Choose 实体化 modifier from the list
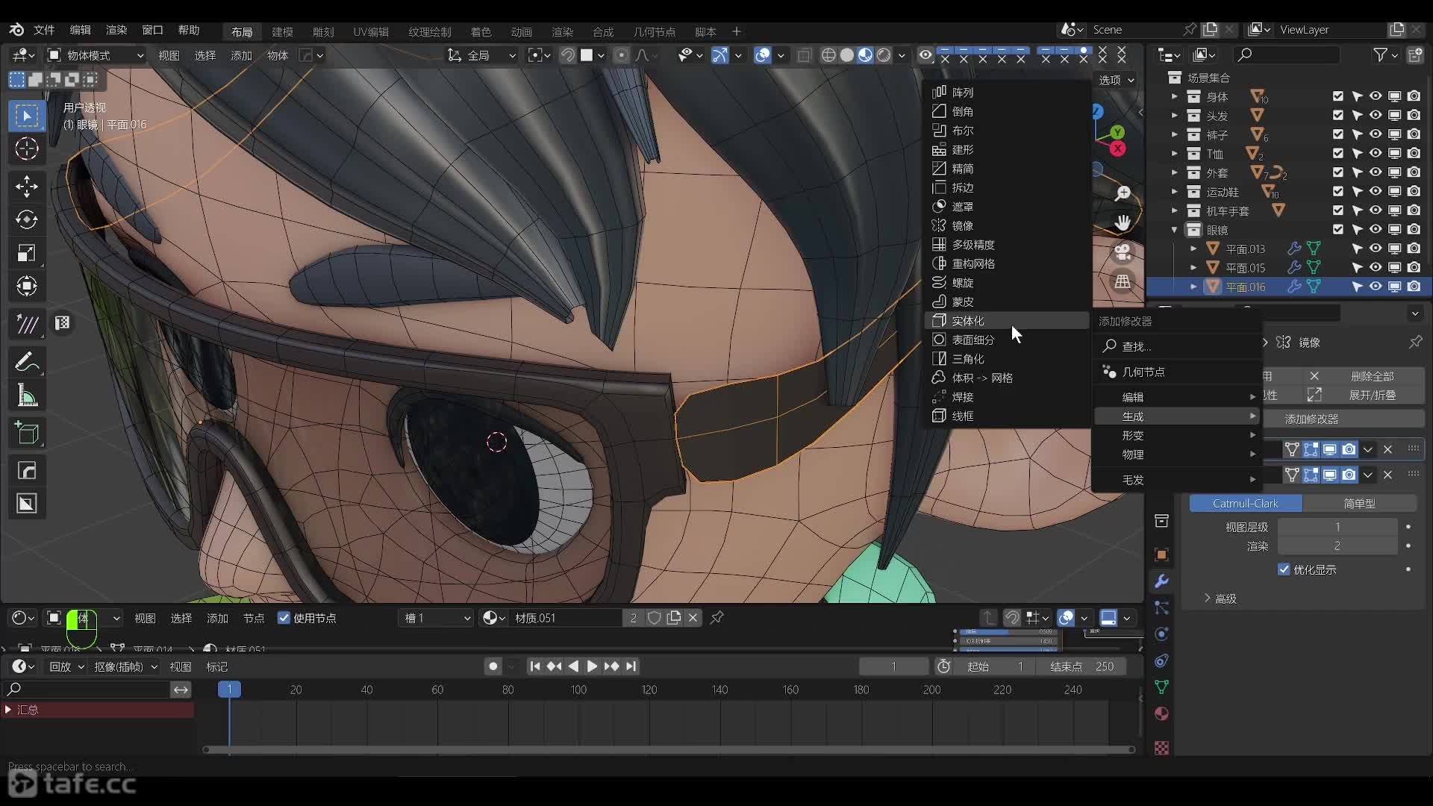Viewport: 1433px width, 806px height. (x=1008, y=320)
